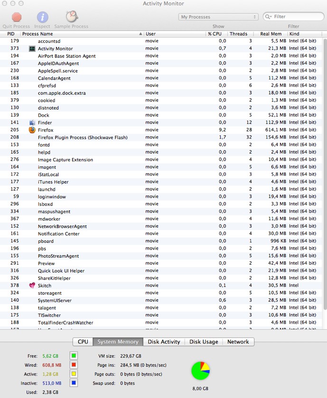Switch to the Disk Activity tab
Viewport: 327px width, 398px height.
(164, 342)
